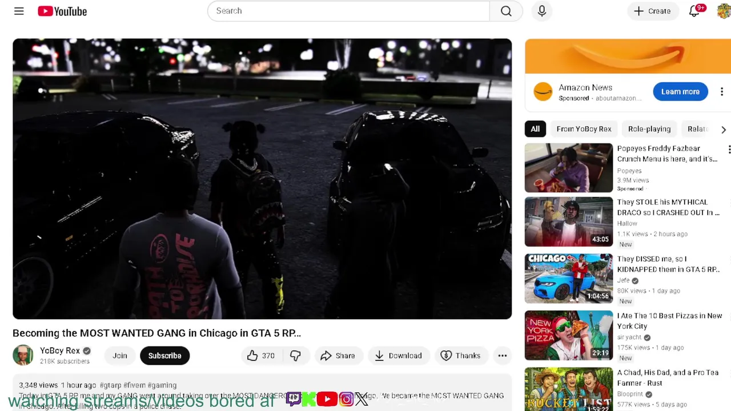
Task: Open Popeyes Freddy Fazbear Crunch Menu title
Action: pos(667,154)
